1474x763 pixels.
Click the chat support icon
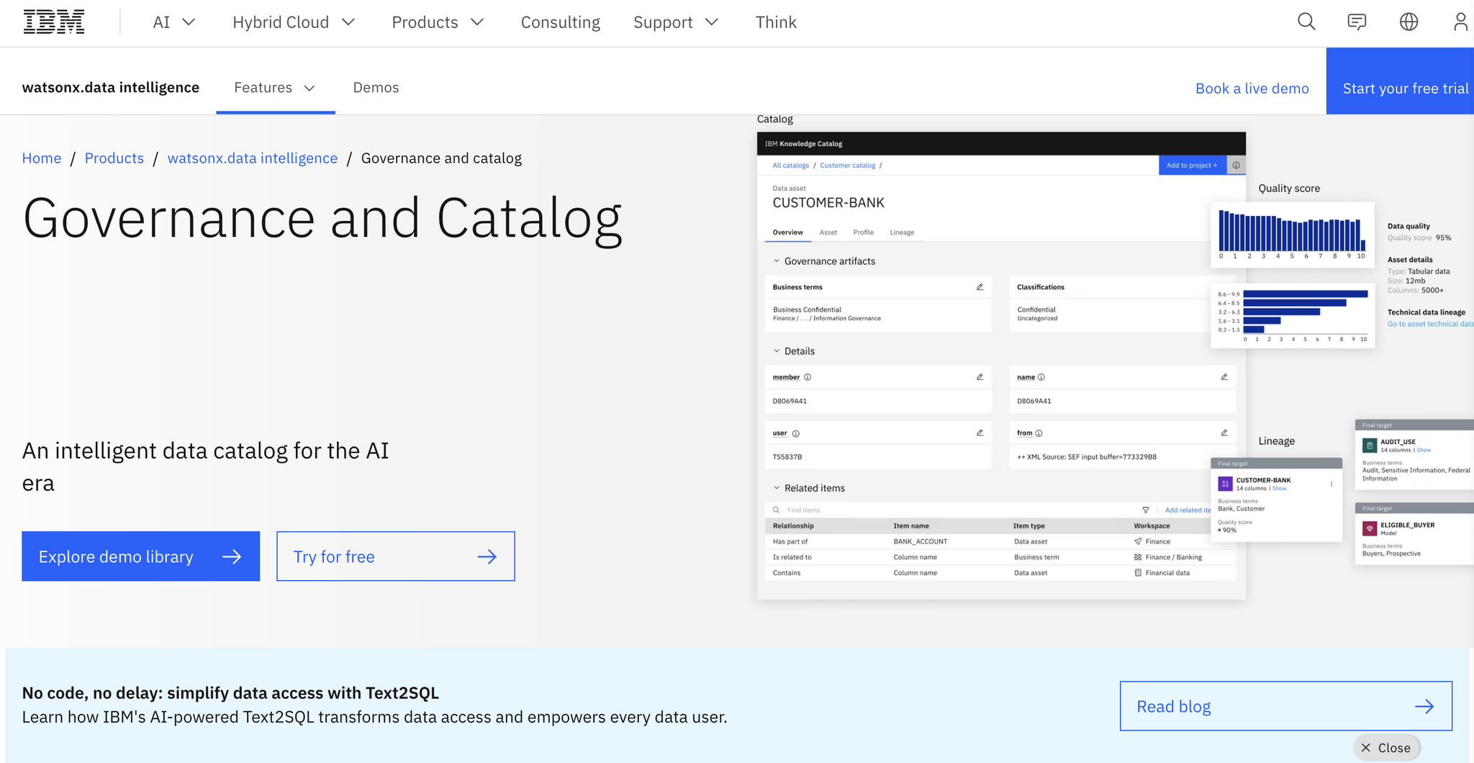pos(1357,22)
